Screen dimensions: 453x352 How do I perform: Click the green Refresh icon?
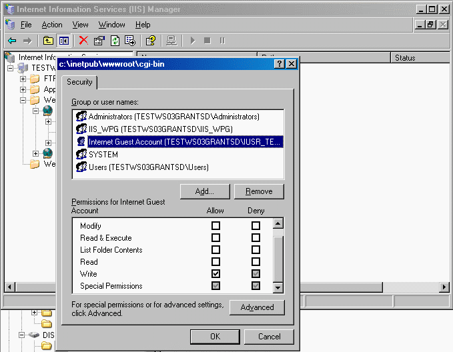115,41
